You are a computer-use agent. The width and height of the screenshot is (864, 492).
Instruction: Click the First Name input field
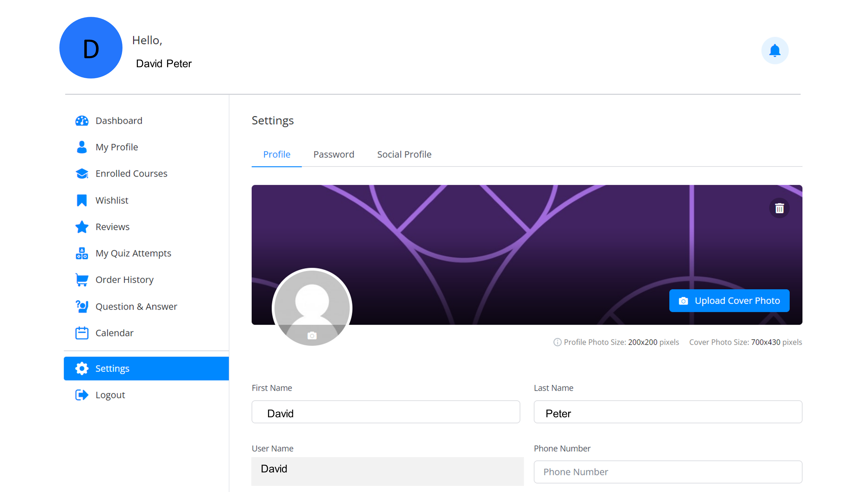click(385, 412)
